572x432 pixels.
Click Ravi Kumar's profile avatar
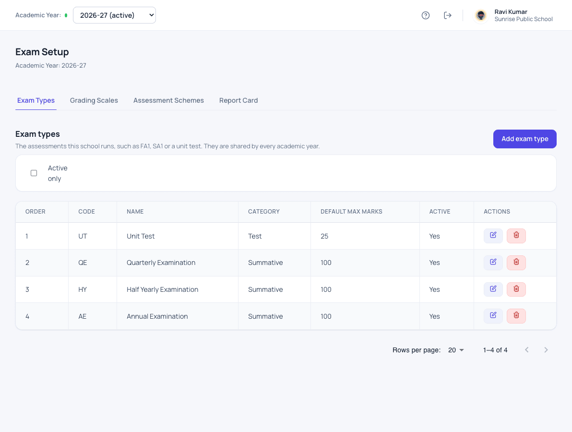pyautogui.click(x=481, y=15)
